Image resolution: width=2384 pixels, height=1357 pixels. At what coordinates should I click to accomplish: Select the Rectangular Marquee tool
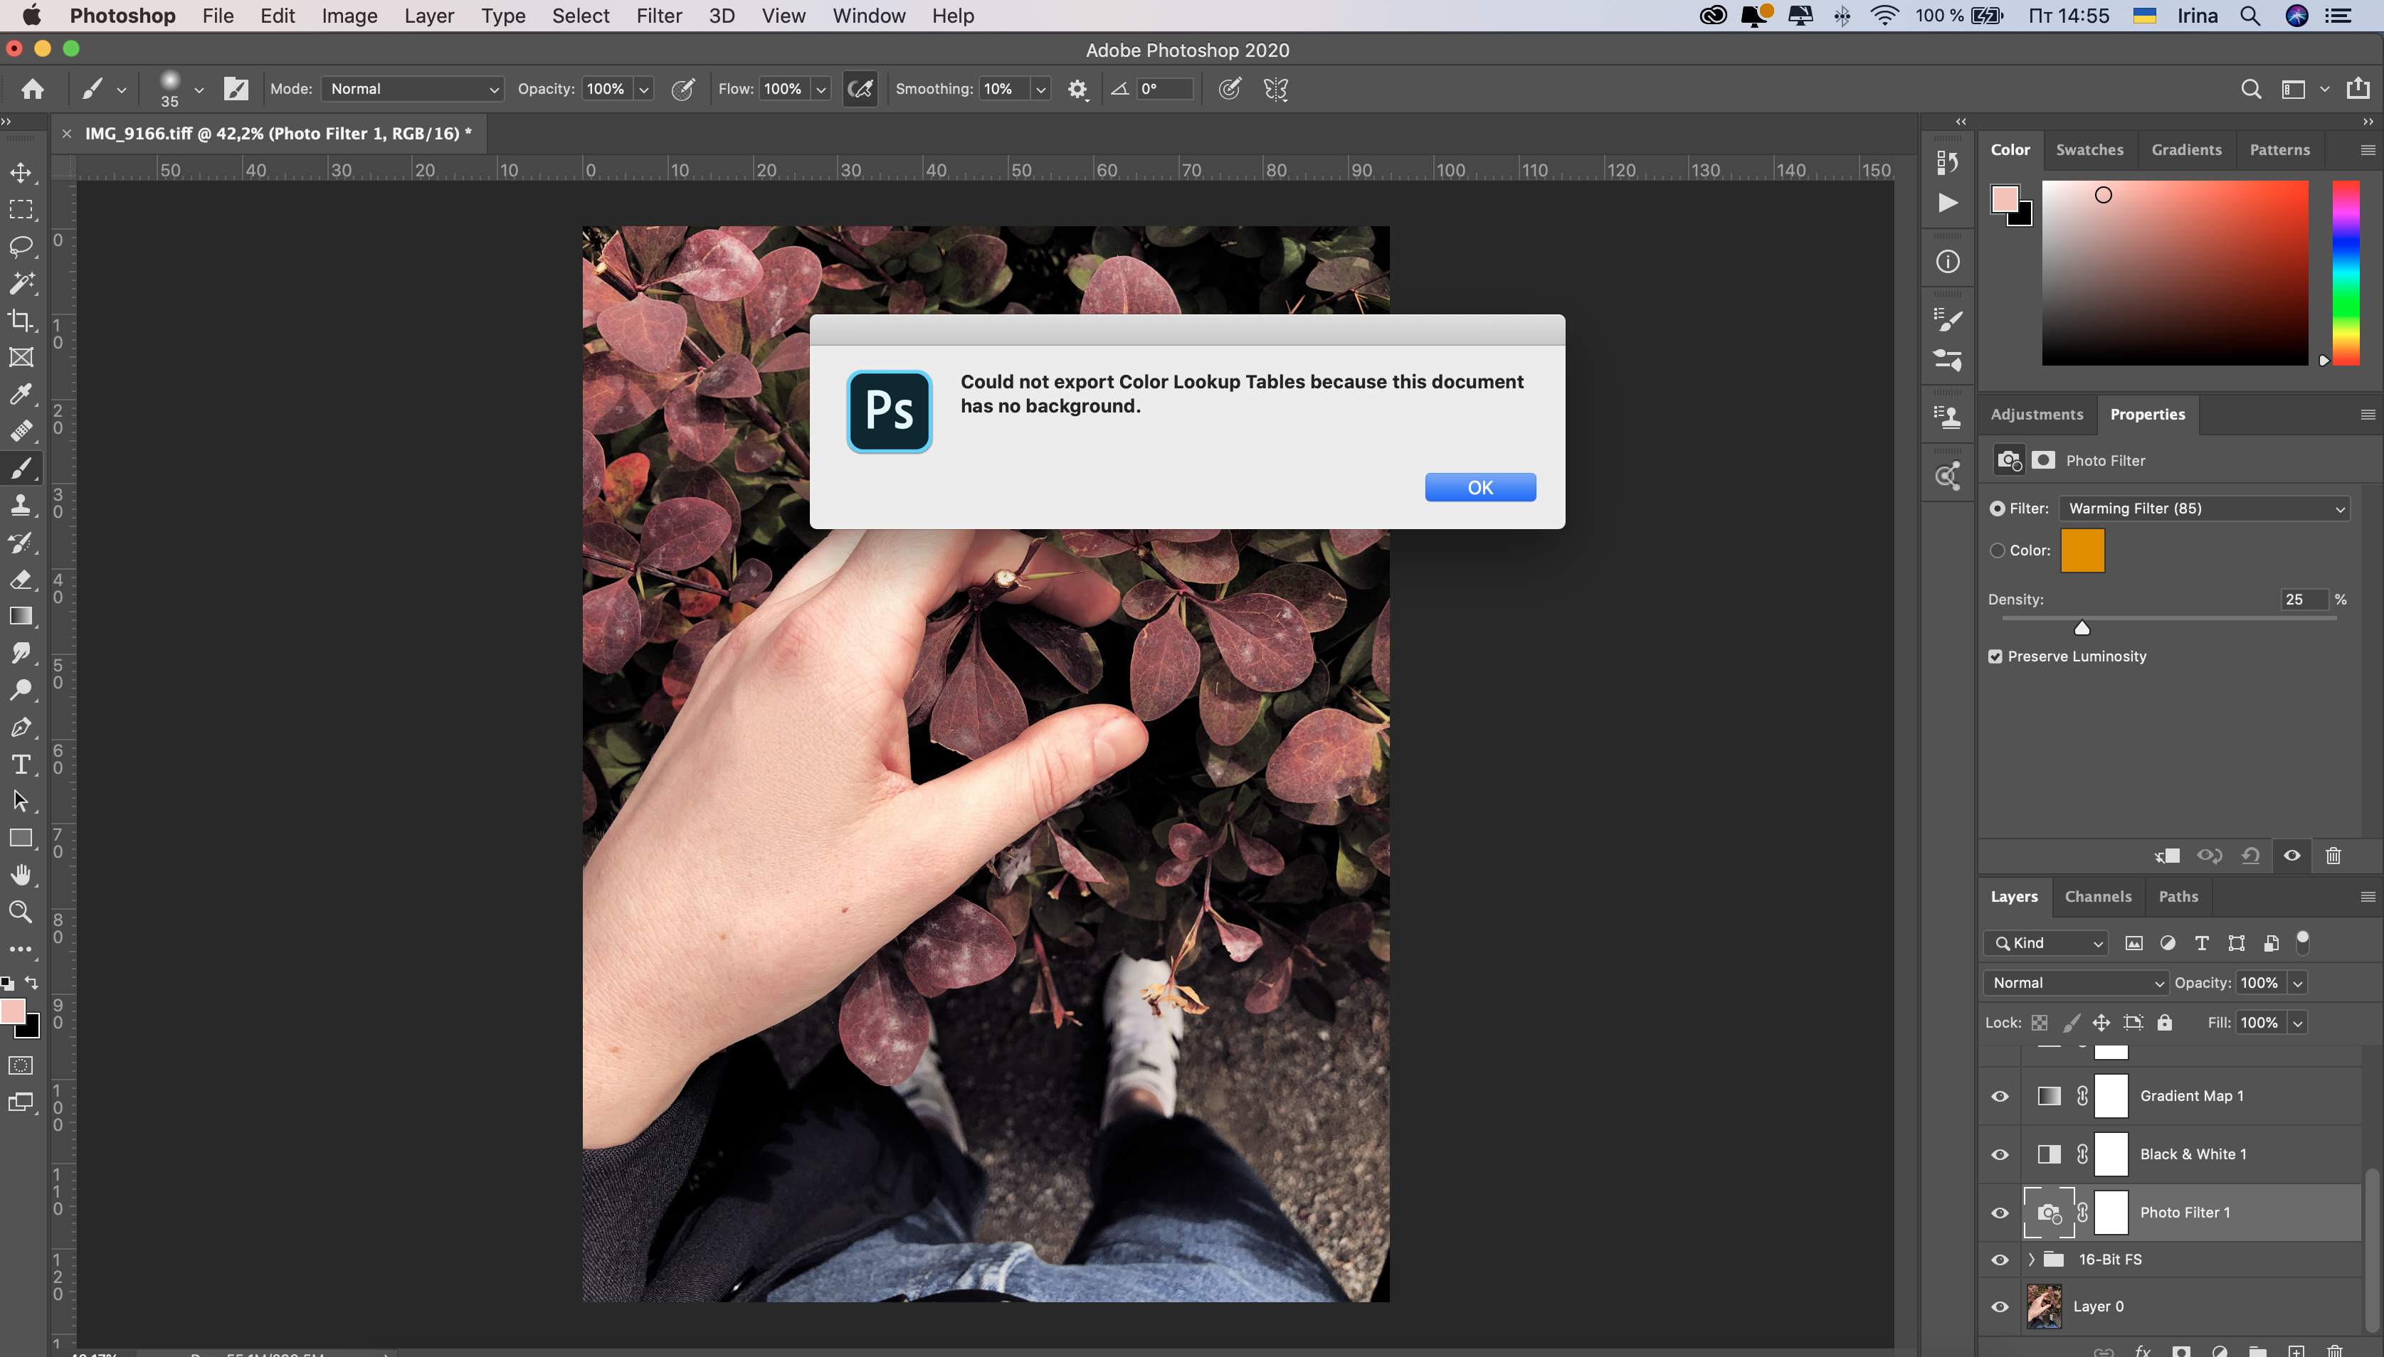[x=21, y=210]
